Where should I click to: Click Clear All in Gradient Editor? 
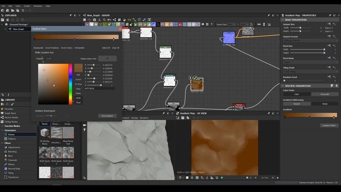[x=116, y=48]
